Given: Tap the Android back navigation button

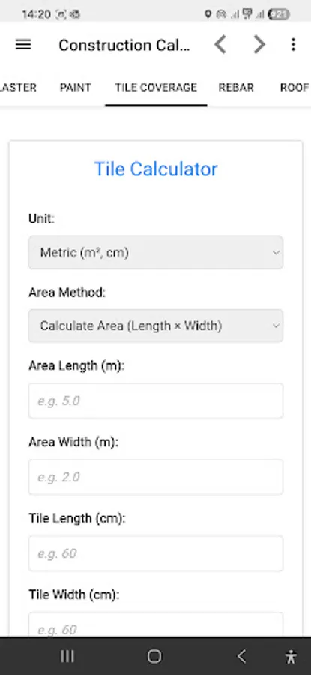Looking at the screenshot, I should click(242, 656).
